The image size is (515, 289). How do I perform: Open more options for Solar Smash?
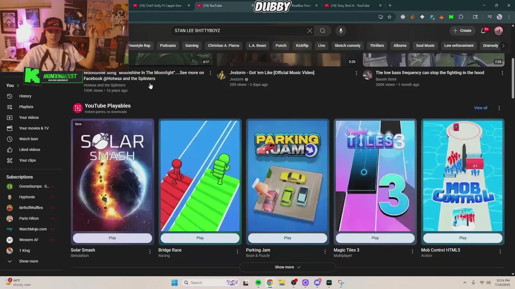pyautogui.click(x=150, y=252)
